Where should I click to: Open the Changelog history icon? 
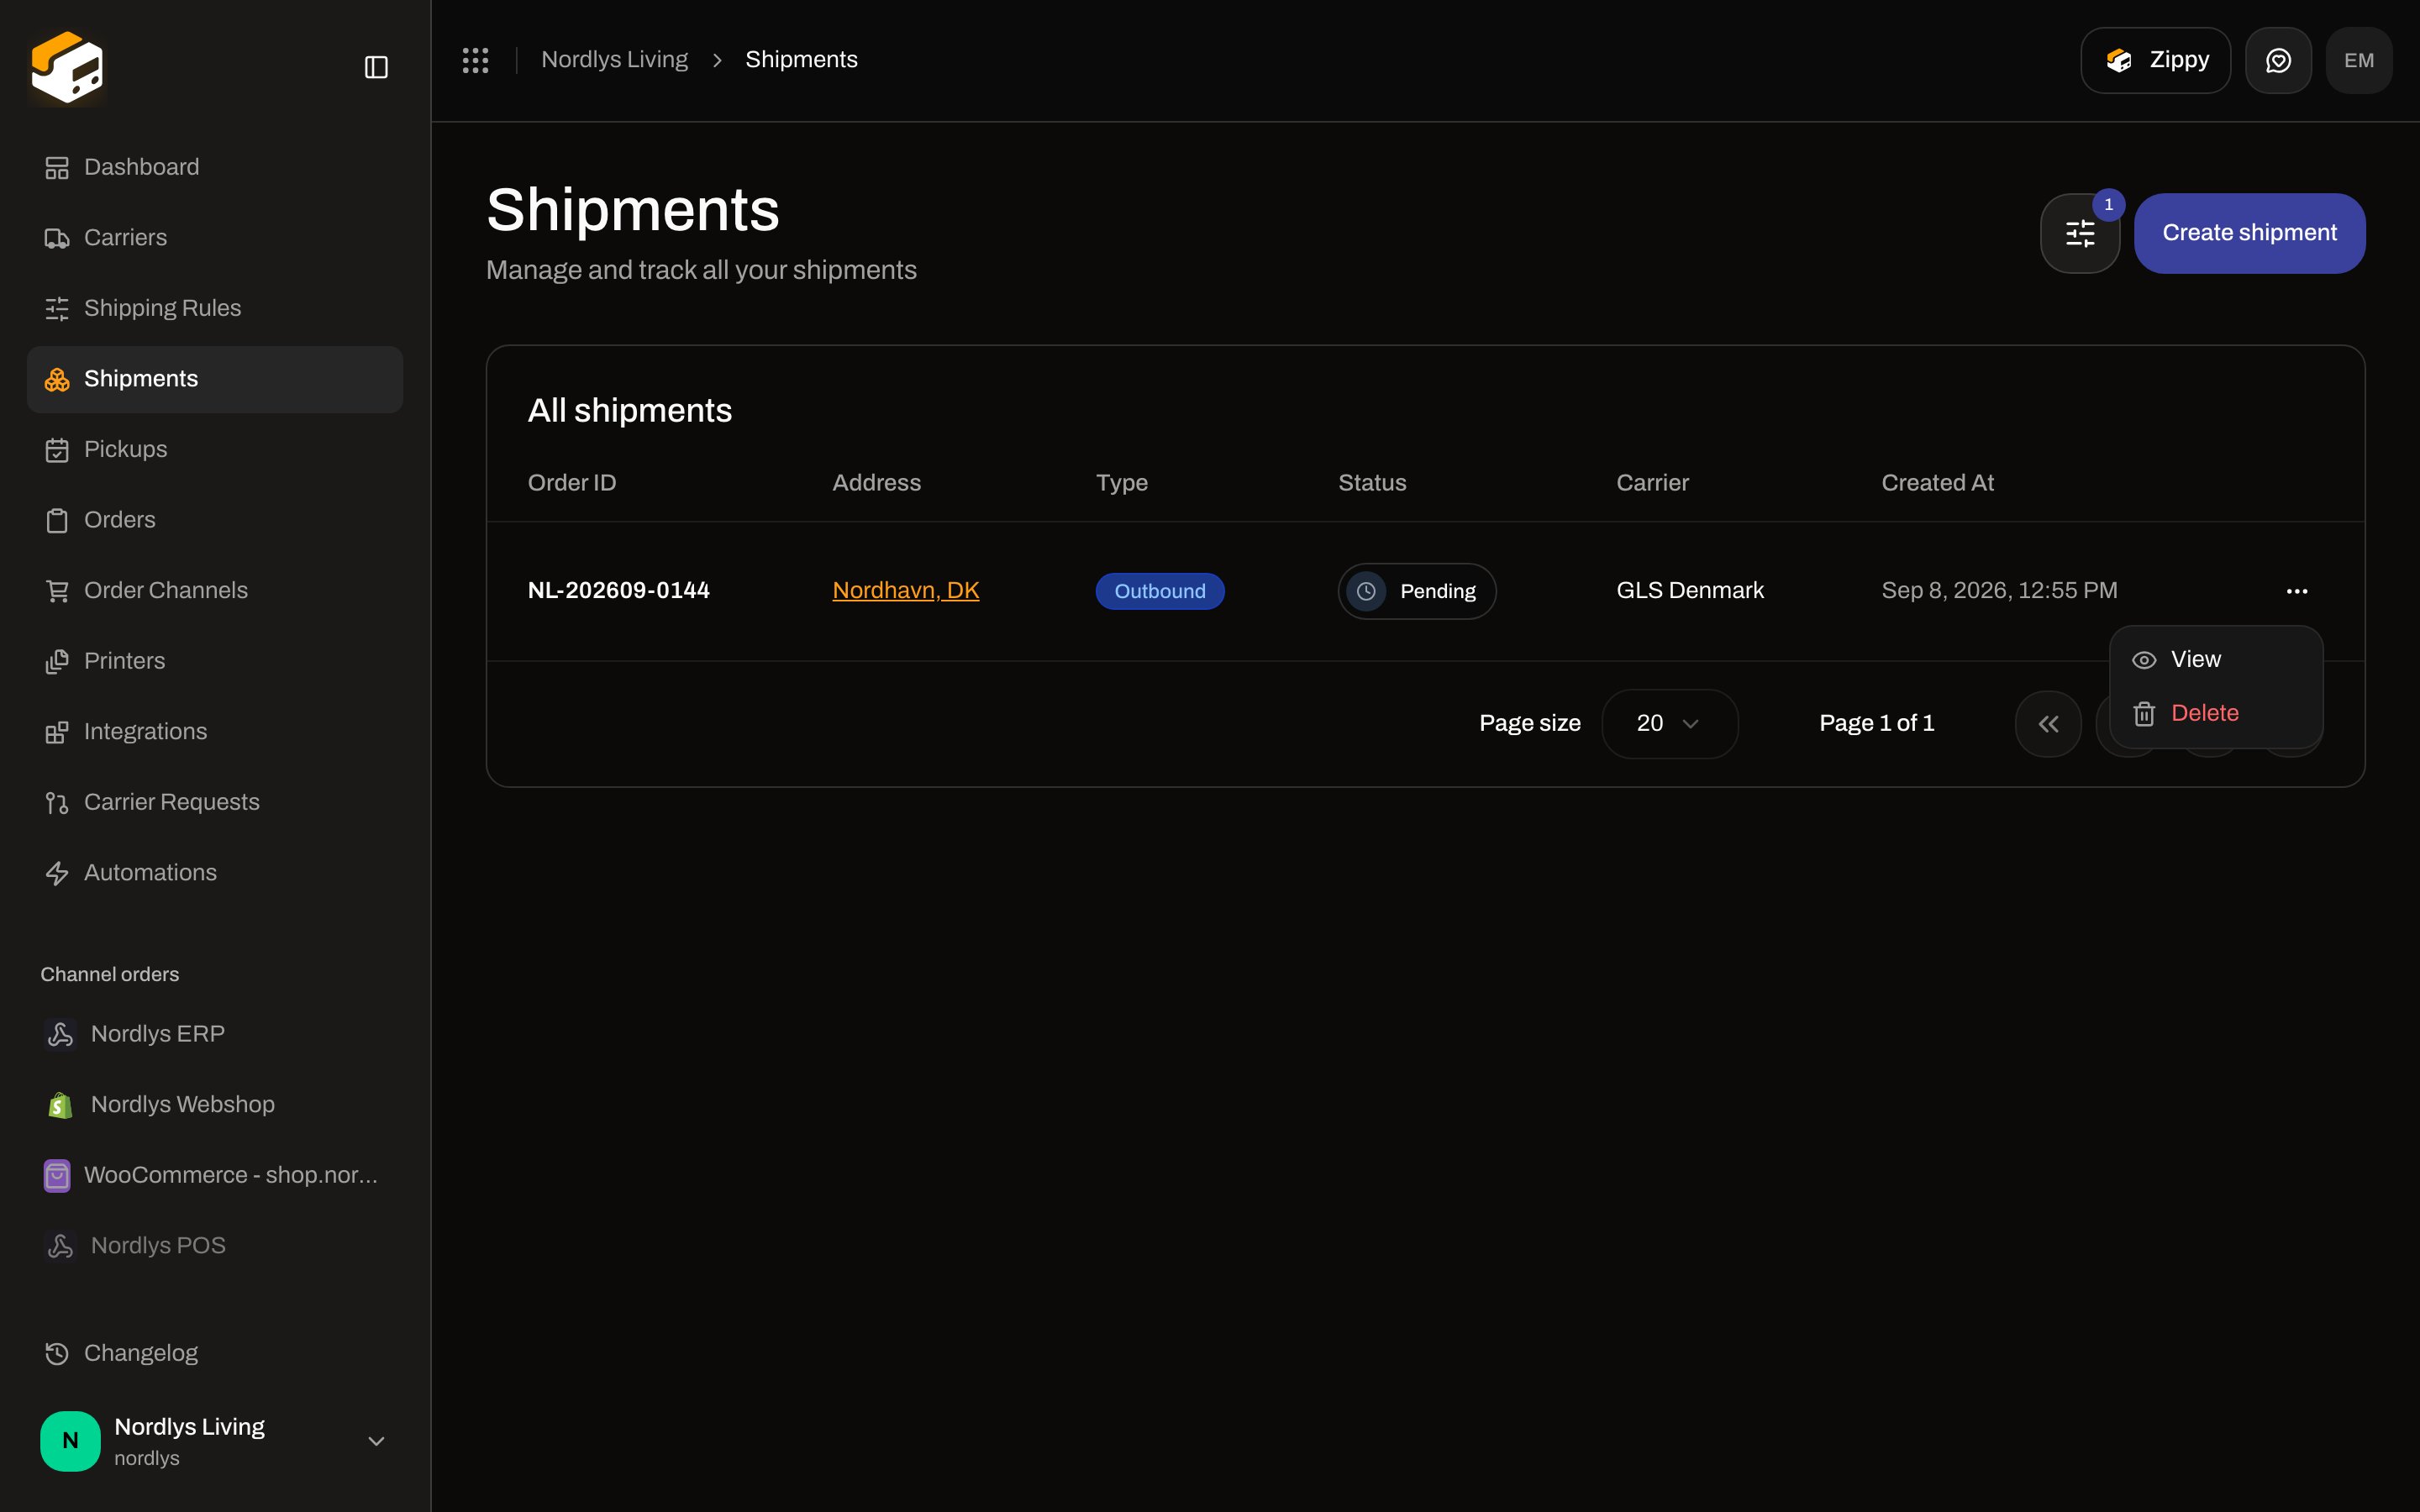(x=57, y=1353)
